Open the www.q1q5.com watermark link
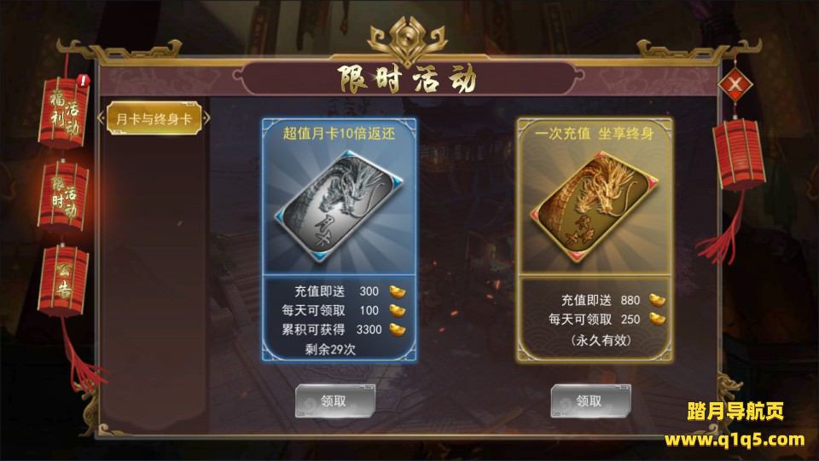 735,440
